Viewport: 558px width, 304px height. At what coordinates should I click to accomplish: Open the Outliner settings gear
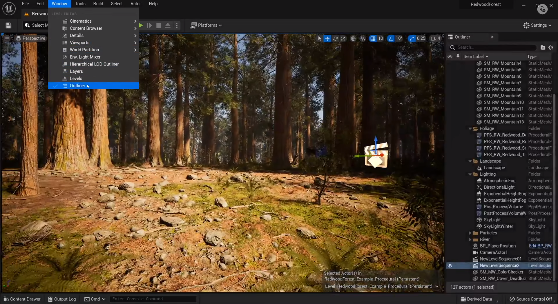(x=551, y=48)
